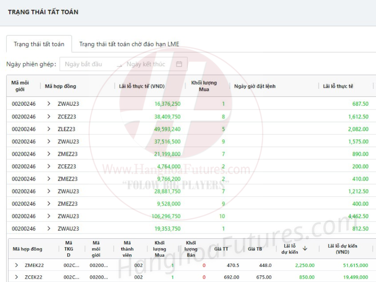Expand the ZCEK22 row in lower table
Screen dimensions: 376x282
pos(16,277)
